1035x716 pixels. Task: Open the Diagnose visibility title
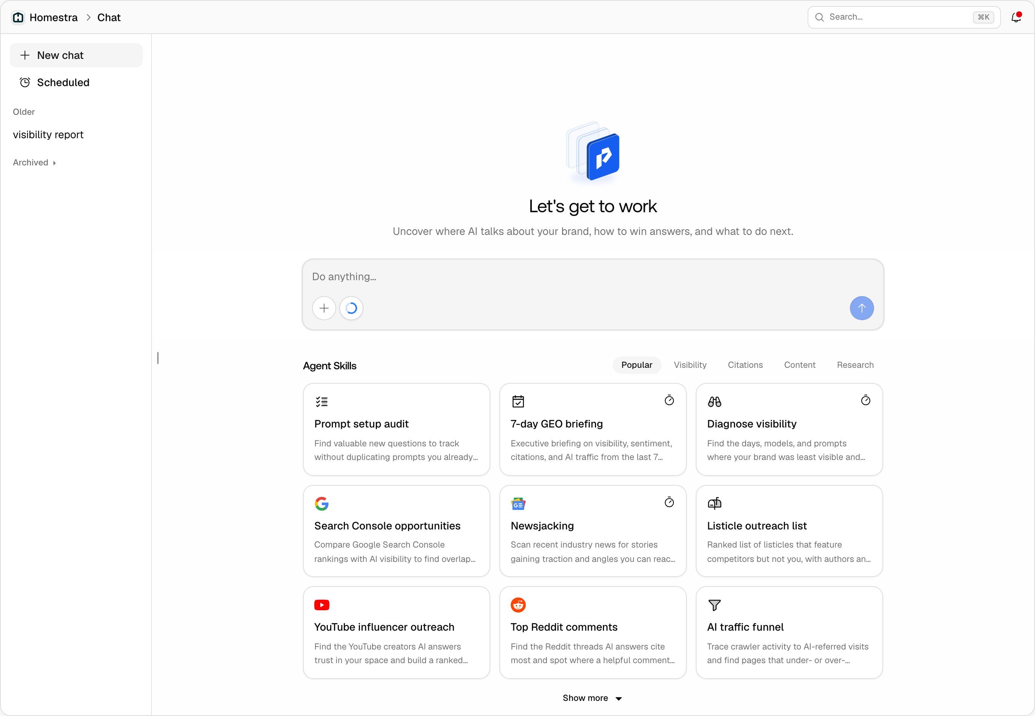pos(751,424)
